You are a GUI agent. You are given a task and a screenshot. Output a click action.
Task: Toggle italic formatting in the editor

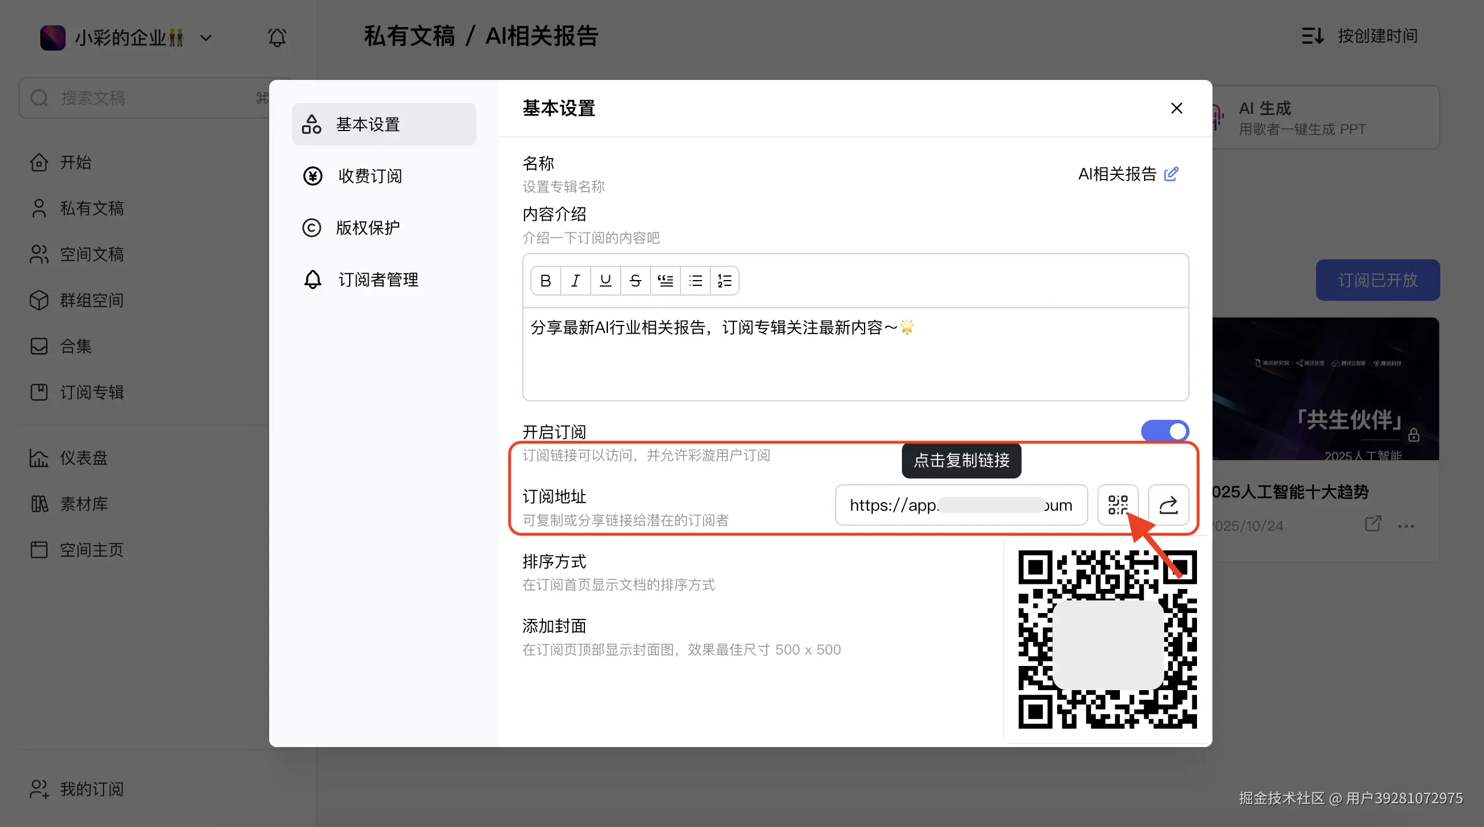(575, 281)
